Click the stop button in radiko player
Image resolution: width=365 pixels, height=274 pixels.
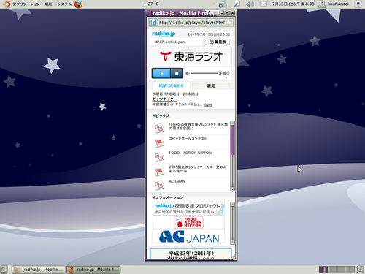pos(177,73)
